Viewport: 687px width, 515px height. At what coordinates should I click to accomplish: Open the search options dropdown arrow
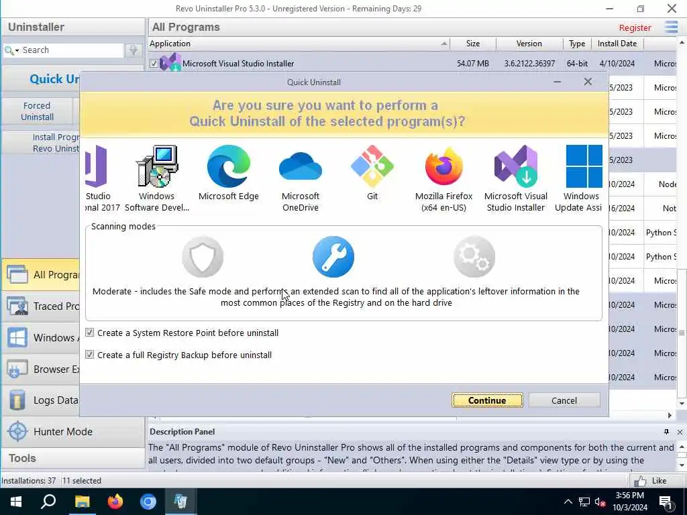coord(17,51)
